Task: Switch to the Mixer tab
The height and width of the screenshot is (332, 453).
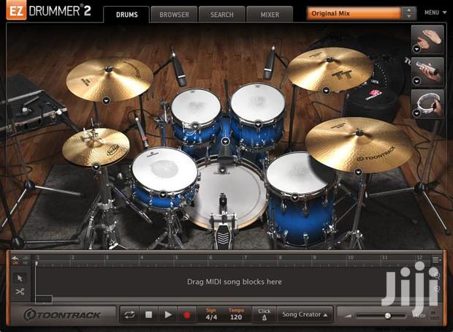Action: pos(270,14)
